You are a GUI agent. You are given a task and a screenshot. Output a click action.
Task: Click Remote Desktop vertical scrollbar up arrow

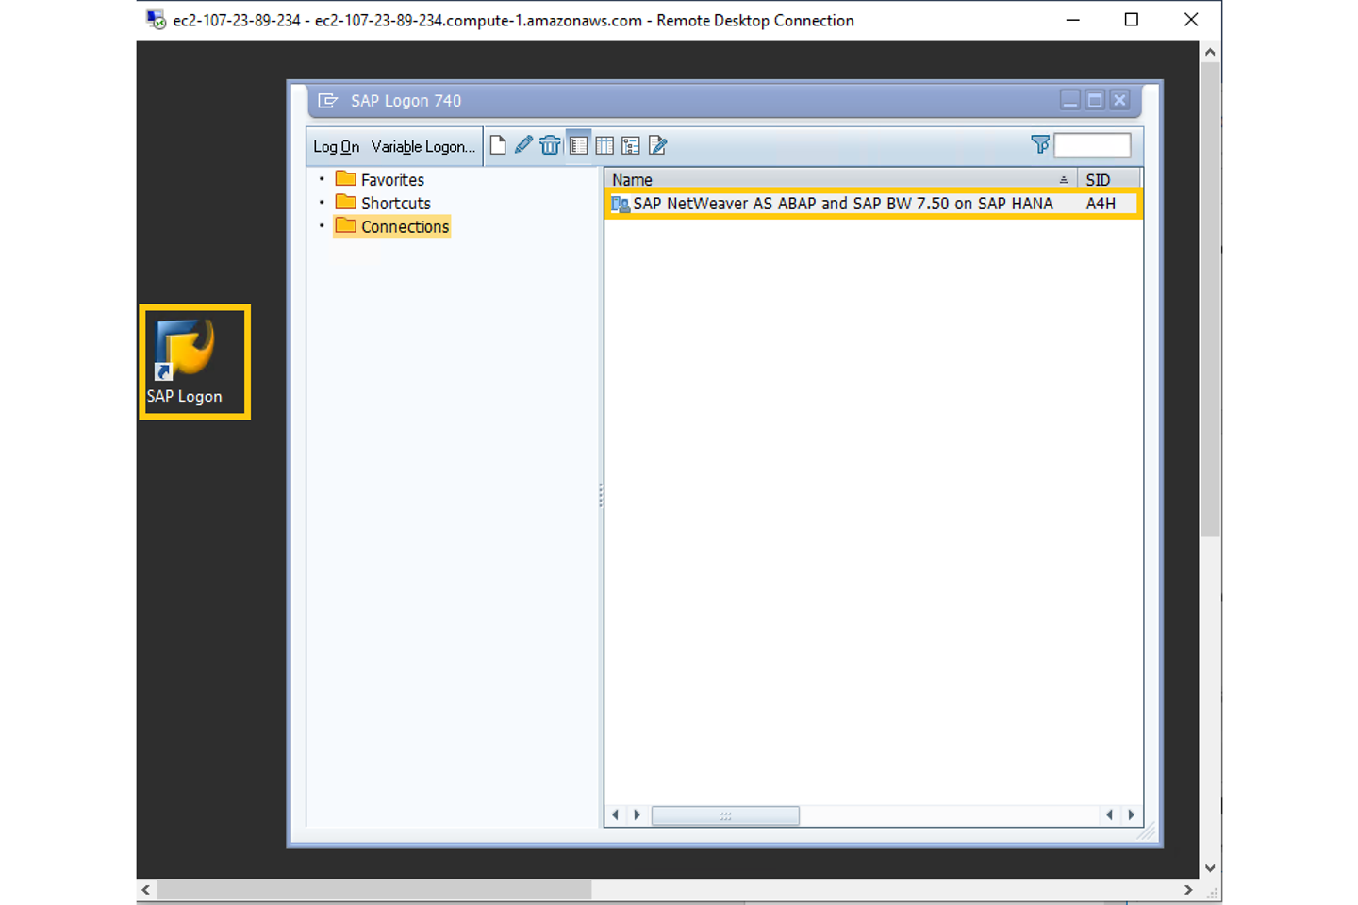click(x=1210, y=53)
